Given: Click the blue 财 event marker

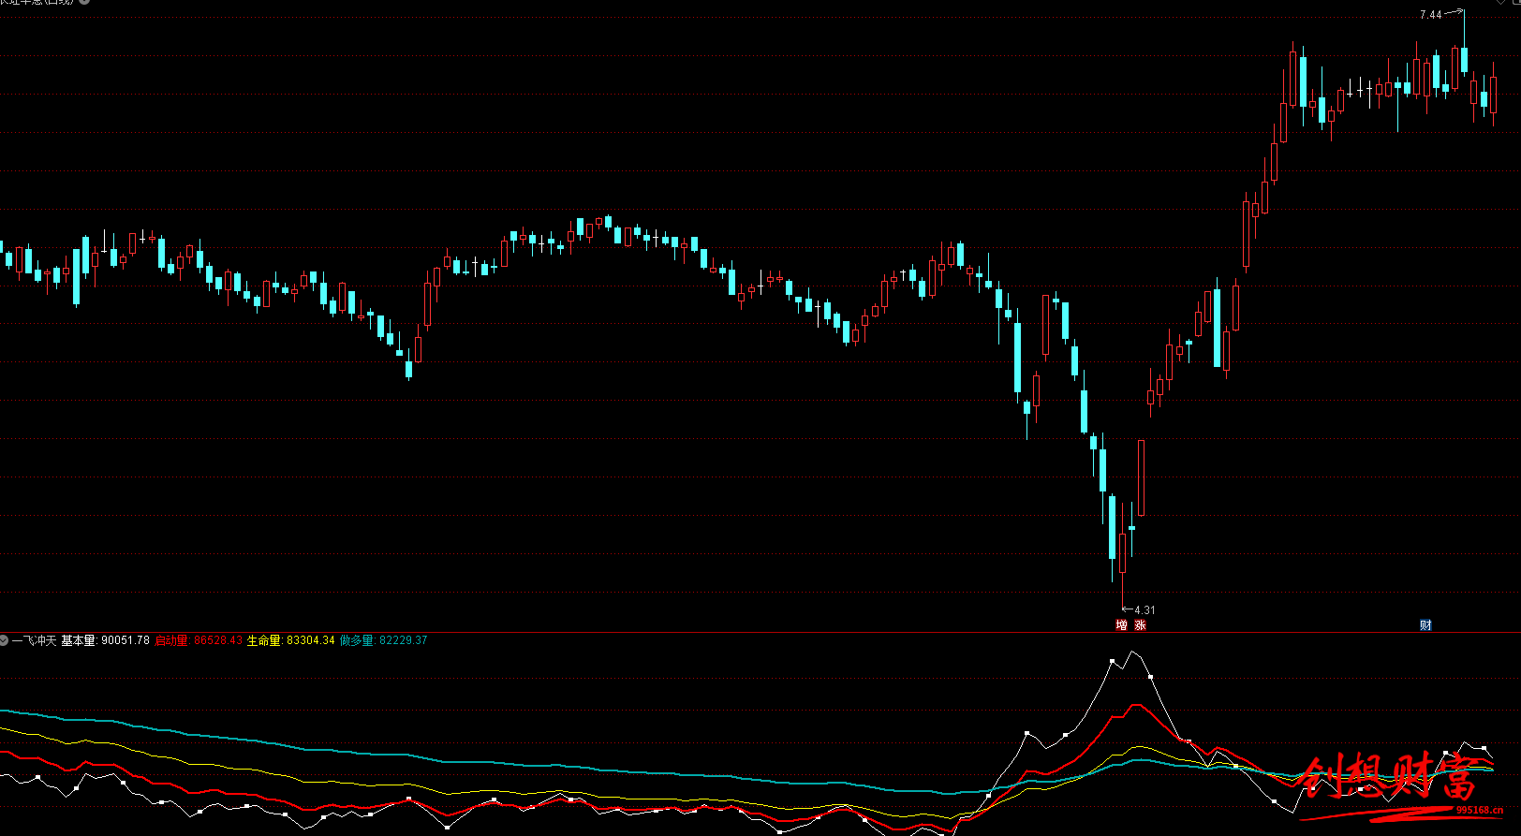Looking at the screenshot, I should pos(1425,625).
